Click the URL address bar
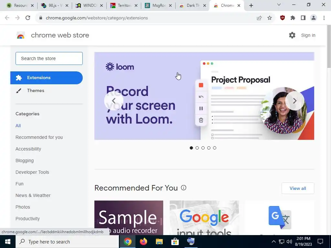331x248 pixels. click(x=148, y=18)
